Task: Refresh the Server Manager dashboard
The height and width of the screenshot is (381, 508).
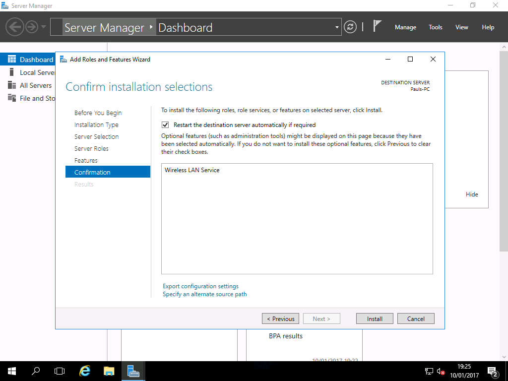Action: point(350,27)
